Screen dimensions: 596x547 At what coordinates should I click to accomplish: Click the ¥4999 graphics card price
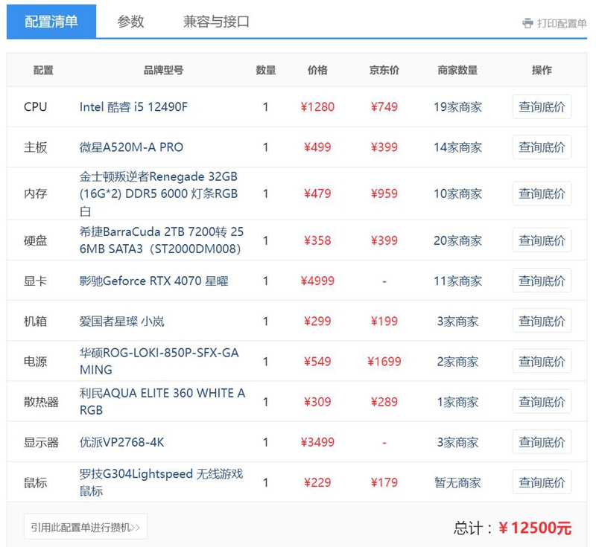coord(317,281)
